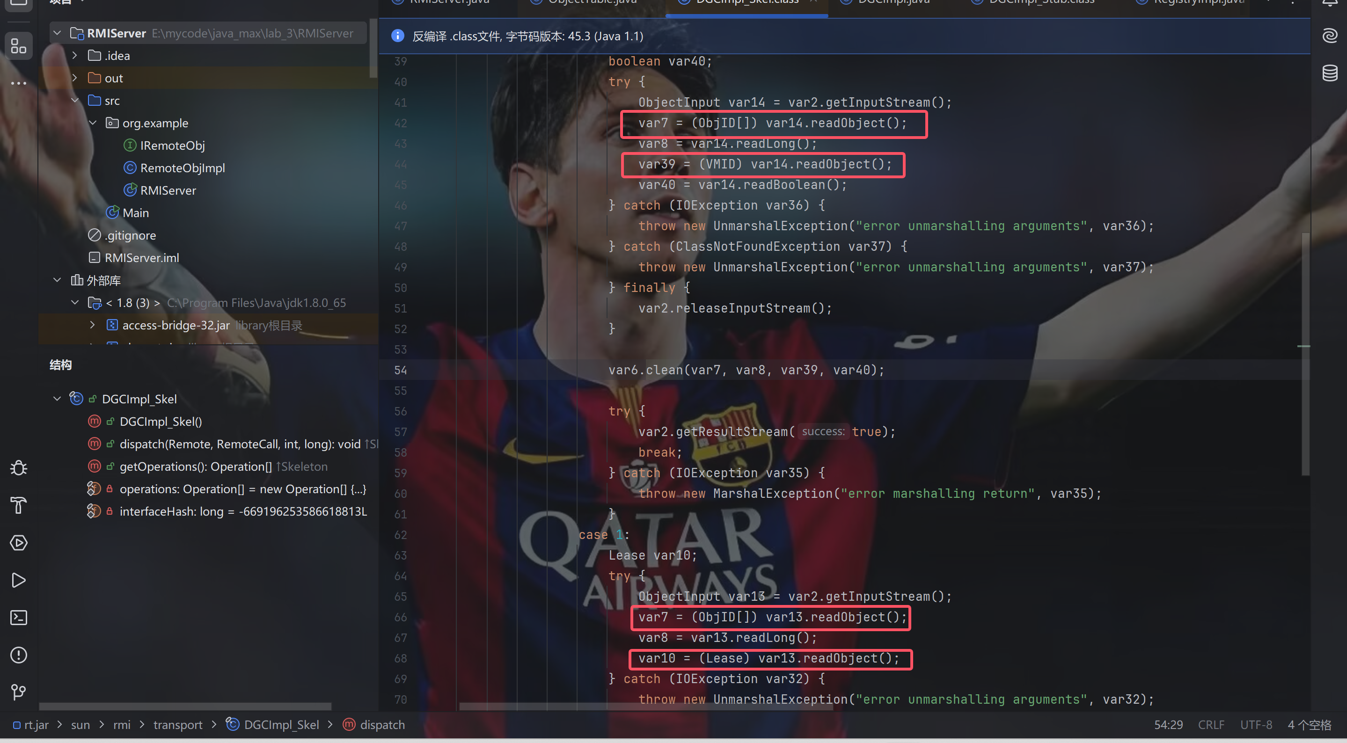Select the IRemoteObj tree item
The image size is (1347, 743).
pyautogui.click(x=172, y=145)
